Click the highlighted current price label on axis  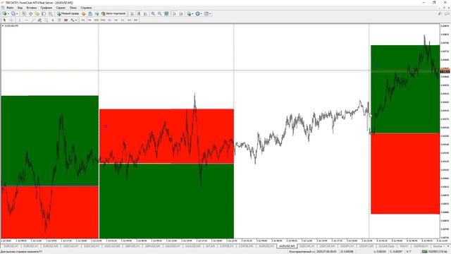tap(445, 71)
